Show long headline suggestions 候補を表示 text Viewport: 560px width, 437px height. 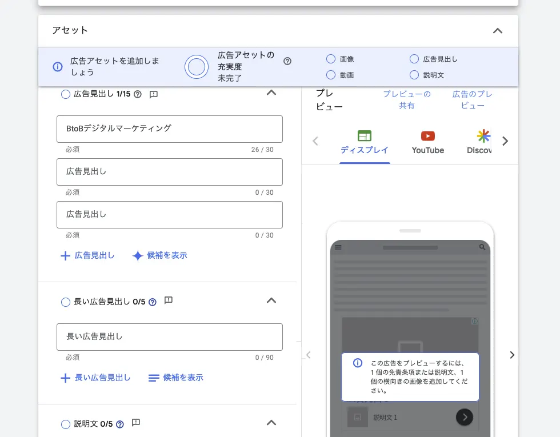pyautogui.click(x=183, y=378)
